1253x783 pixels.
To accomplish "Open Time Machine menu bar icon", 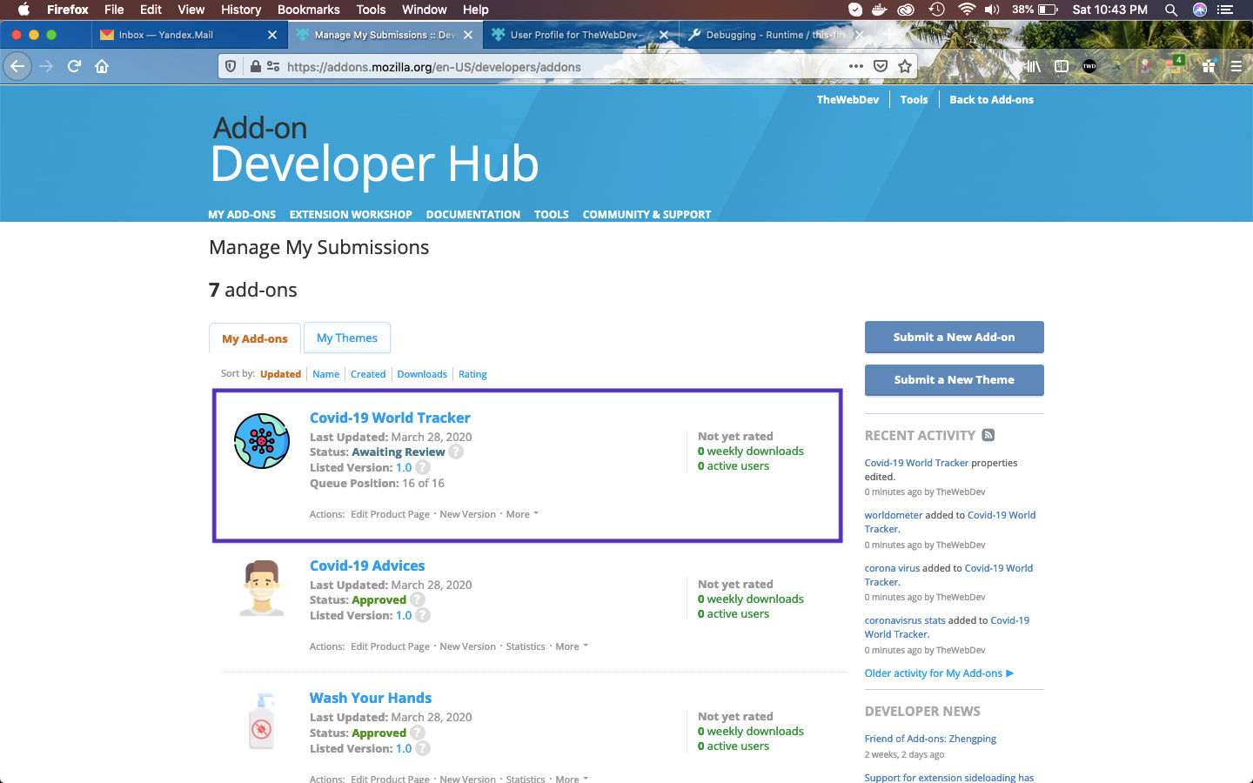I will [x=936, y=10].
